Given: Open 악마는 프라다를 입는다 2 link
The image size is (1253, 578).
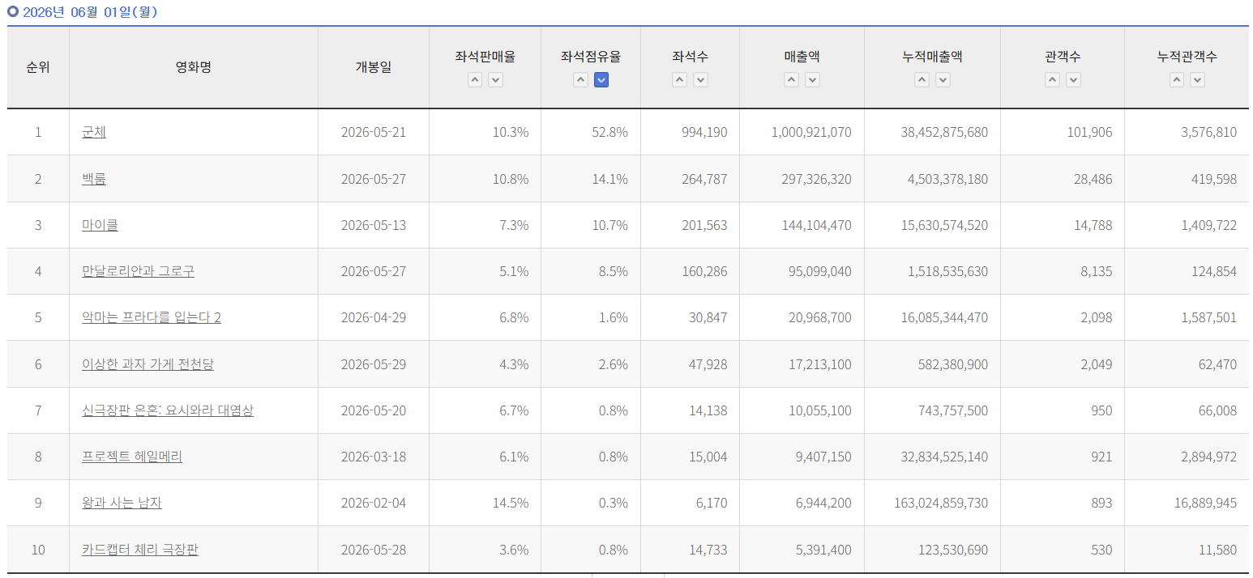Looking at the screenshot, I should [x=152, y=317].
